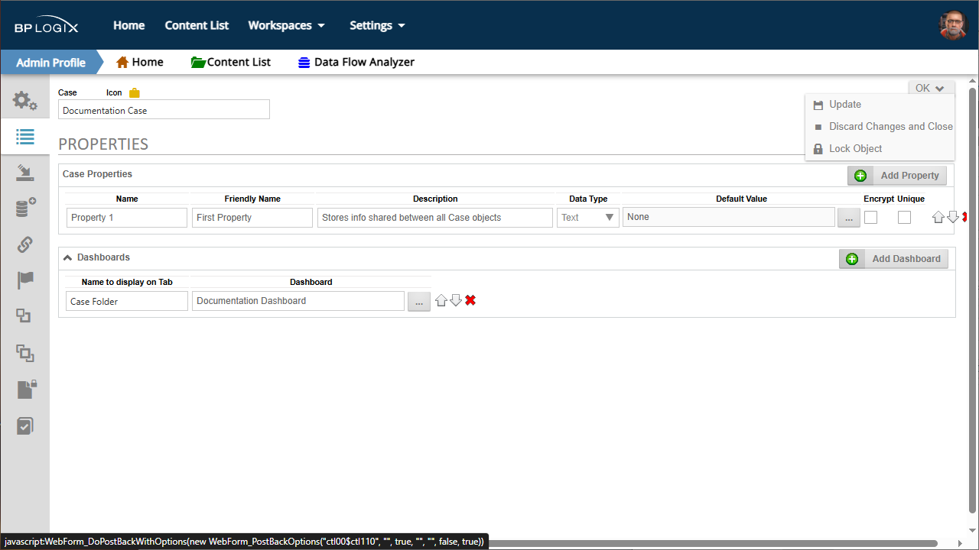Screen dimensions: 979x550
Task: Delete the Case Folder dashboard row
Action: pyautogui.click(x=470, y=300)
